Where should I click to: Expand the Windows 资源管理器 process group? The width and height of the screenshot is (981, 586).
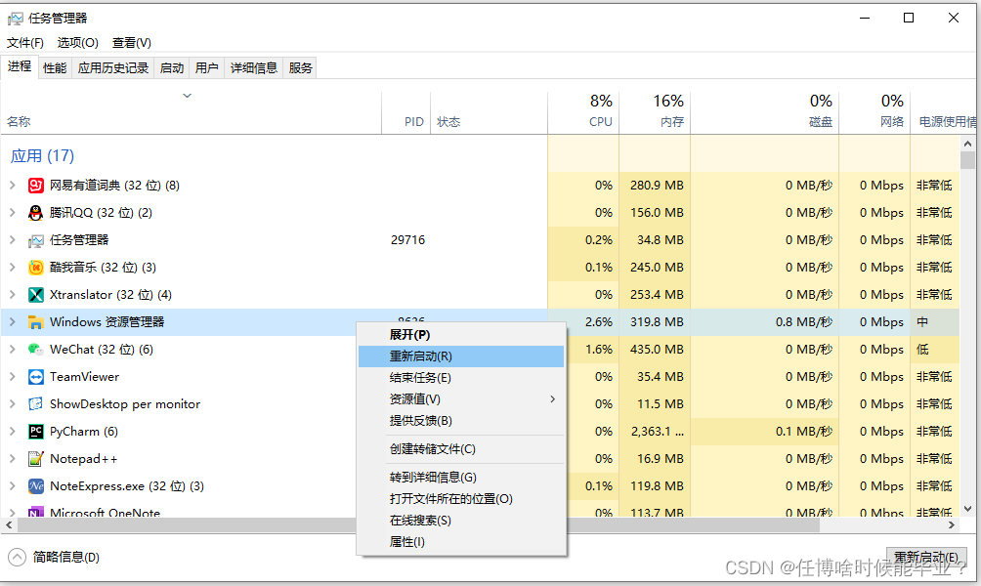[12, 322]
